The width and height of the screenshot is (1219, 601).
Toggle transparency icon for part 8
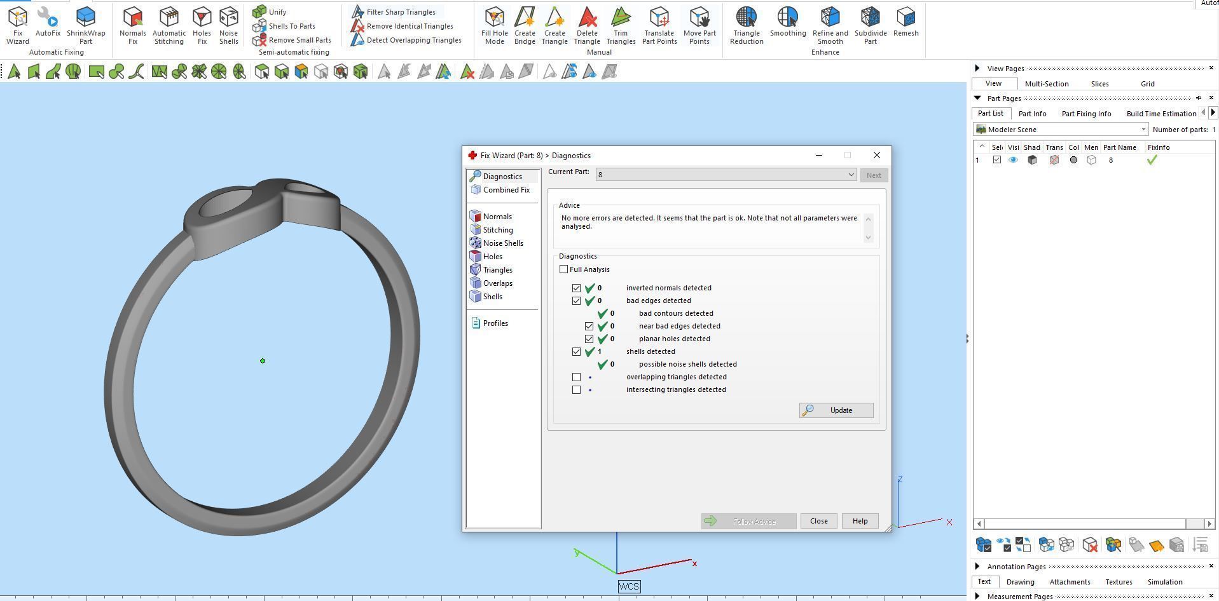[x=1054, y=160]
